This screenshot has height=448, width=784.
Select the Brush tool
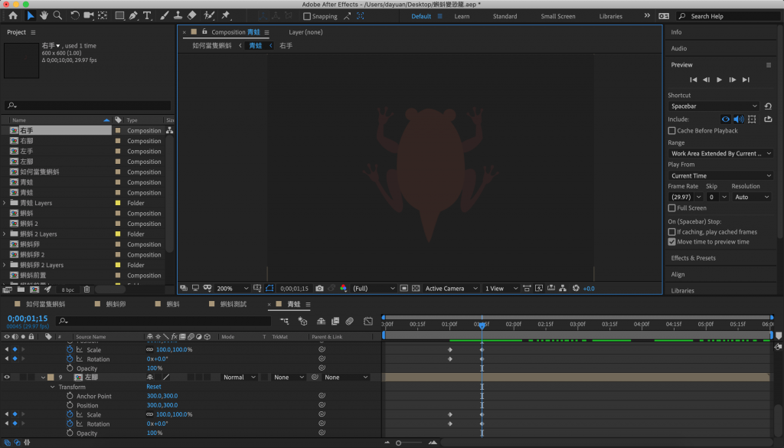(165, 16)
